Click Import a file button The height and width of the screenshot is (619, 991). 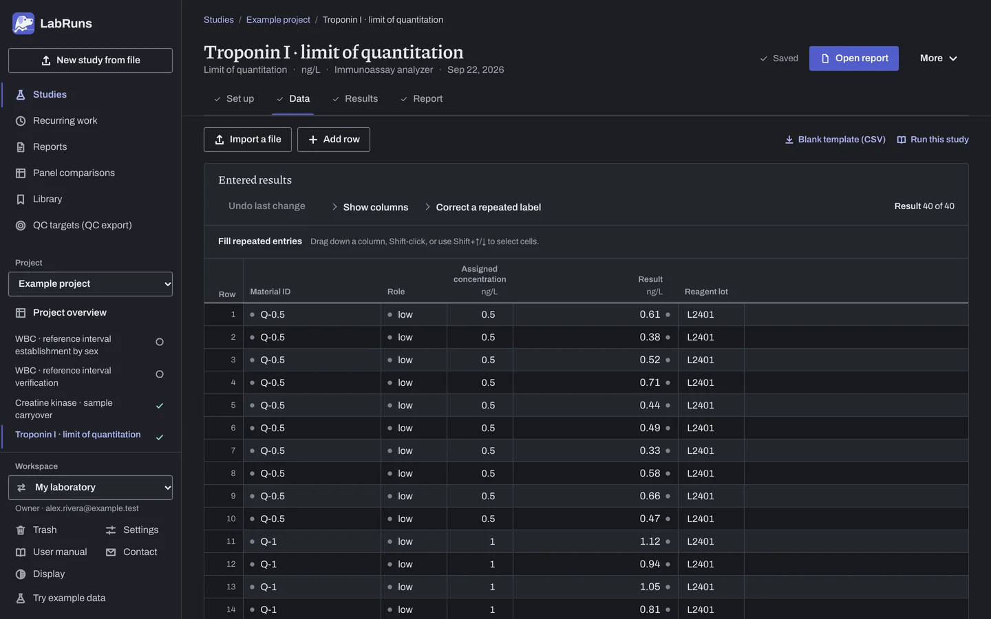pyautogui.click(x=248, y=140)
